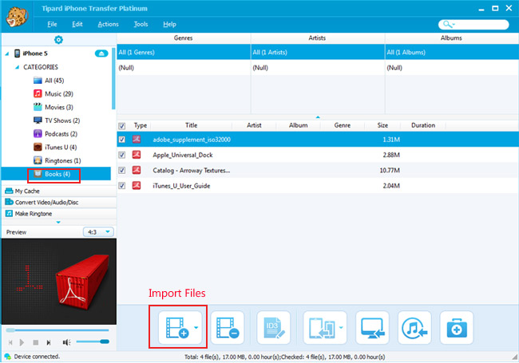Click the export to PC monitor icon
The image size is (519, 363).
coord(372,327)
